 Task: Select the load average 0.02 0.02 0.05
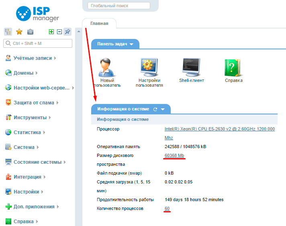coord(178,182)
